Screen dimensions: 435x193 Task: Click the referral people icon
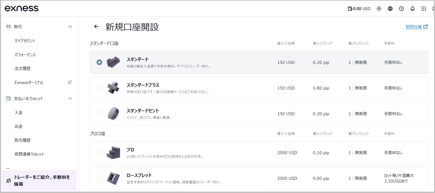tap(8, 181)
